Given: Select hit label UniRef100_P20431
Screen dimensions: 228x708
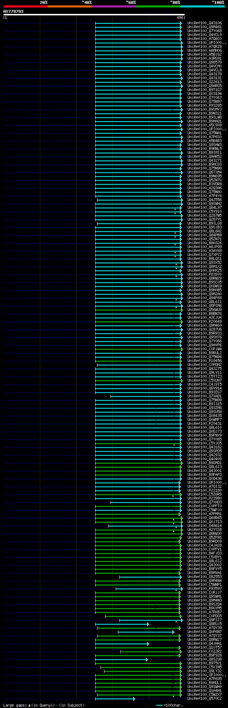Looking at the screenshot, I should click(204, 424).
